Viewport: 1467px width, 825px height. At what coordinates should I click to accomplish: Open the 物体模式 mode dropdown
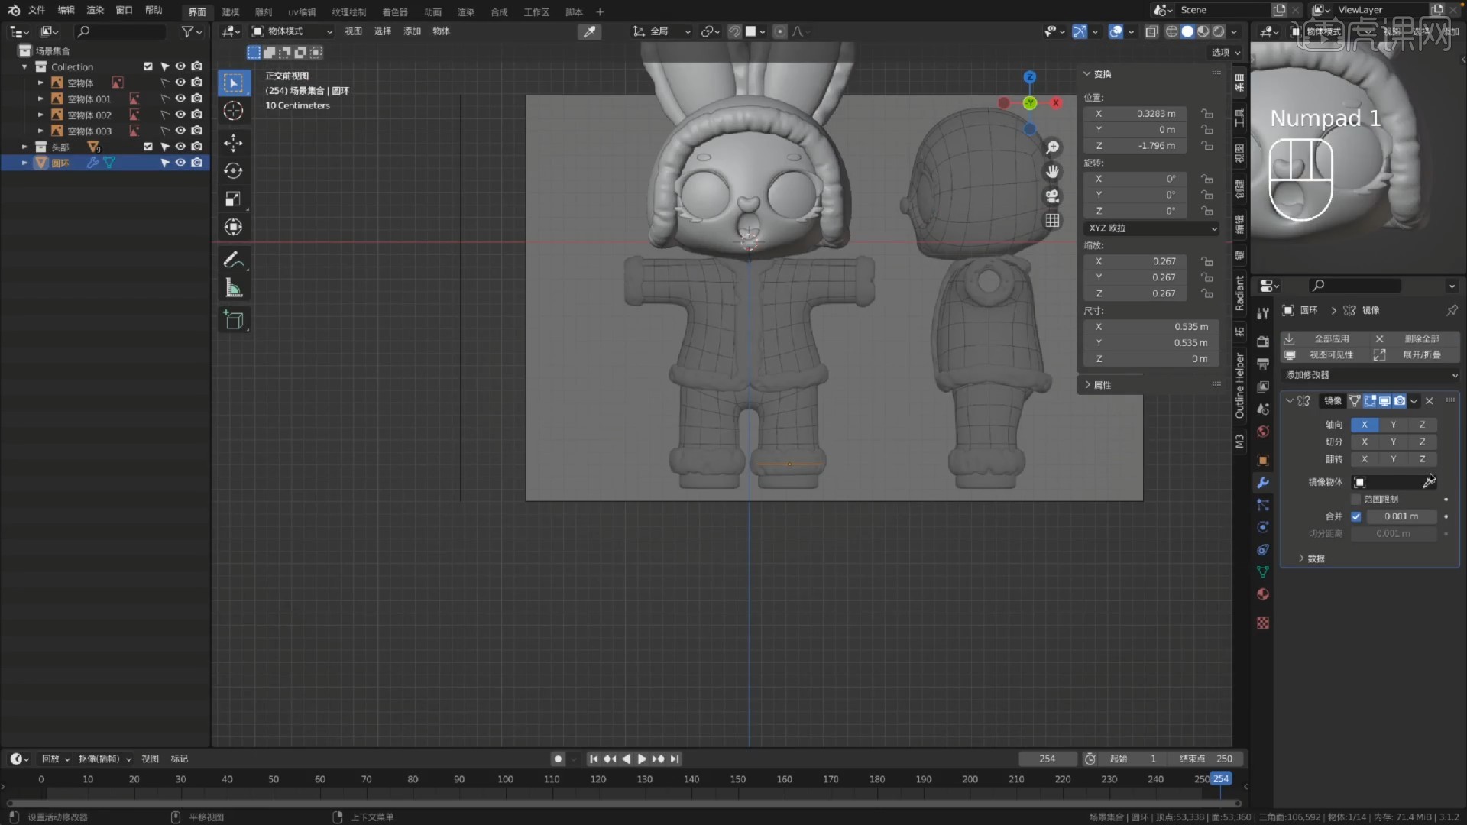click(x=292, y=31)
